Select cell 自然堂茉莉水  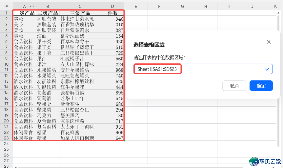pyautogui.click(x=80, y=30)
